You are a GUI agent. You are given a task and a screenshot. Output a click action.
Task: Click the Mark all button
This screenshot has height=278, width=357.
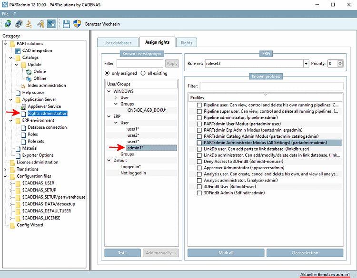pyautogui.click(x=226, y=253)
